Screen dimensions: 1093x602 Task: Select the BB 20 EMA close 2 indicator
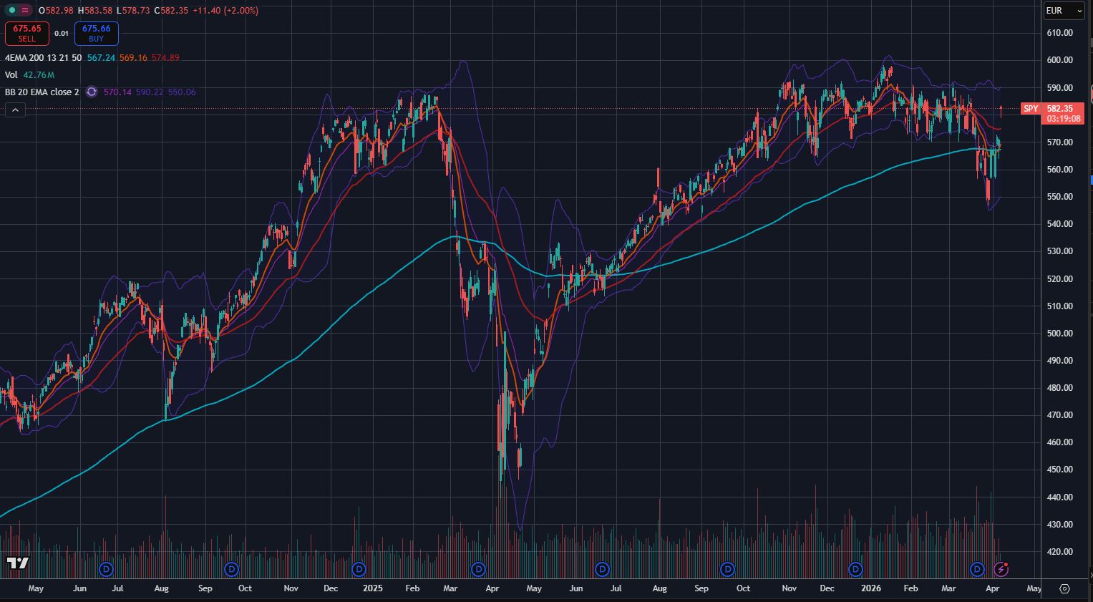click(x=42, y=92)
